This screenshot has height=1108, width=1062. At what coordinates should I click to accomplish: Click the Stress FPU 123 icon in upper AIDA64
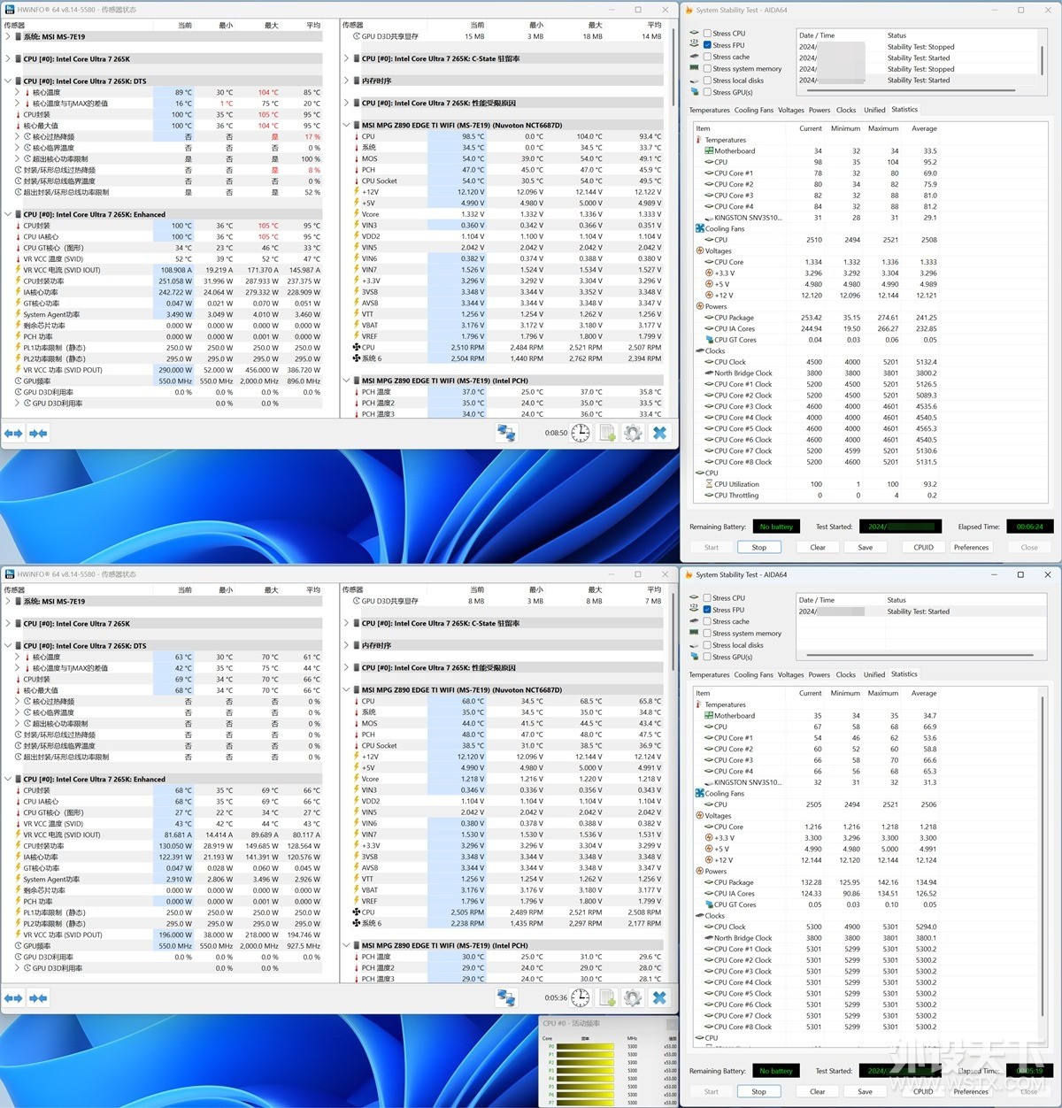point(694,45)
